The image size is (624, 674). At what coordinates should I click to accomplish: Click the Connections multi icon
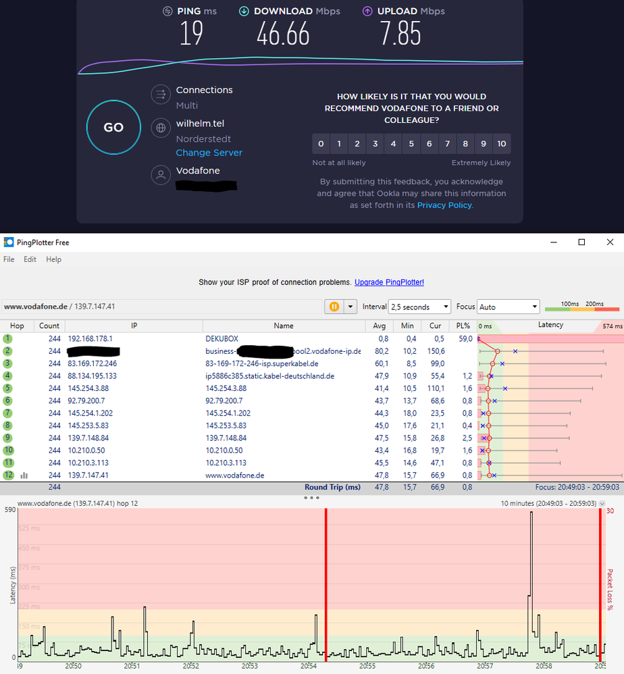(x=161, y=94)
